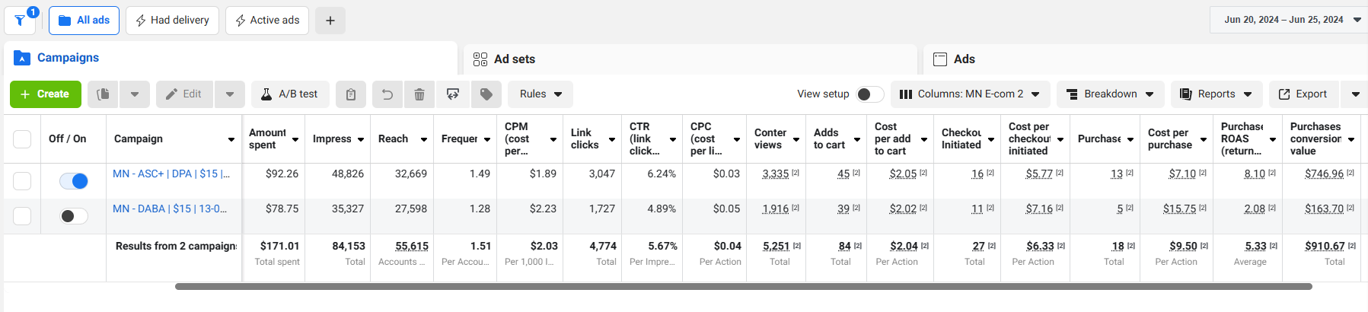This screenshot has height=312, width=1368.
Task: Click the trash delete icon
Action: (x=419, y=94)
